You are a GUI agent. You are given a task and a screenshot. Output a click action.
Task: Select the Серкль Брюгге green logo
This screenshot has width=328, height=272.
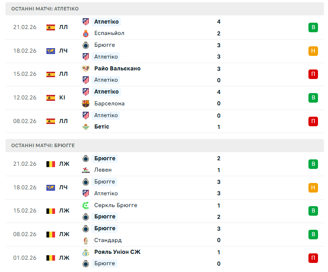[x=85, y=205]
